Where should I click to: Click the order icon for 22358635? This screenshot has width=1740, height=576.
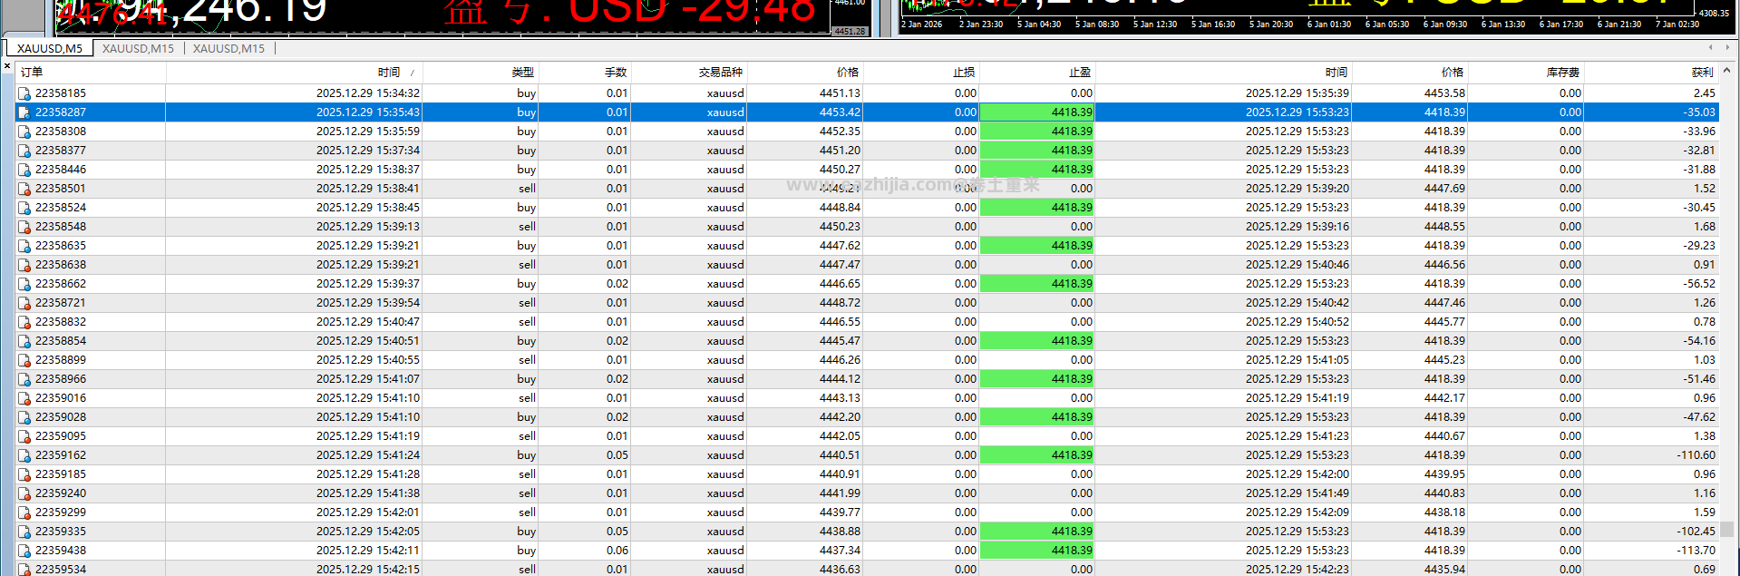coord(24,246)
